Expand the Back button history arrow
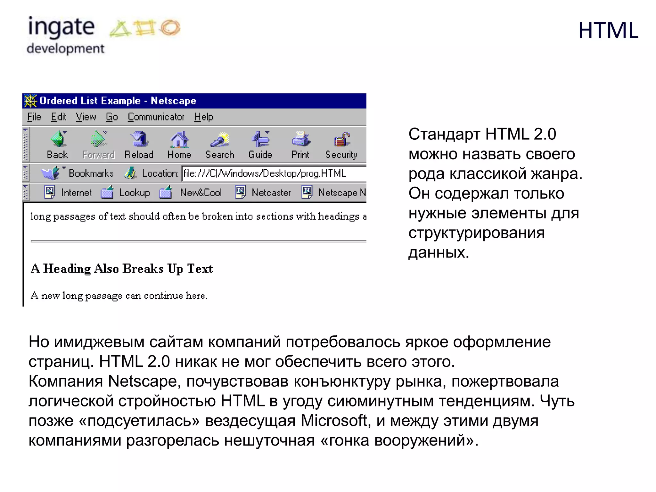This screenshot has width=656, height=492. [x=65, y=132]
